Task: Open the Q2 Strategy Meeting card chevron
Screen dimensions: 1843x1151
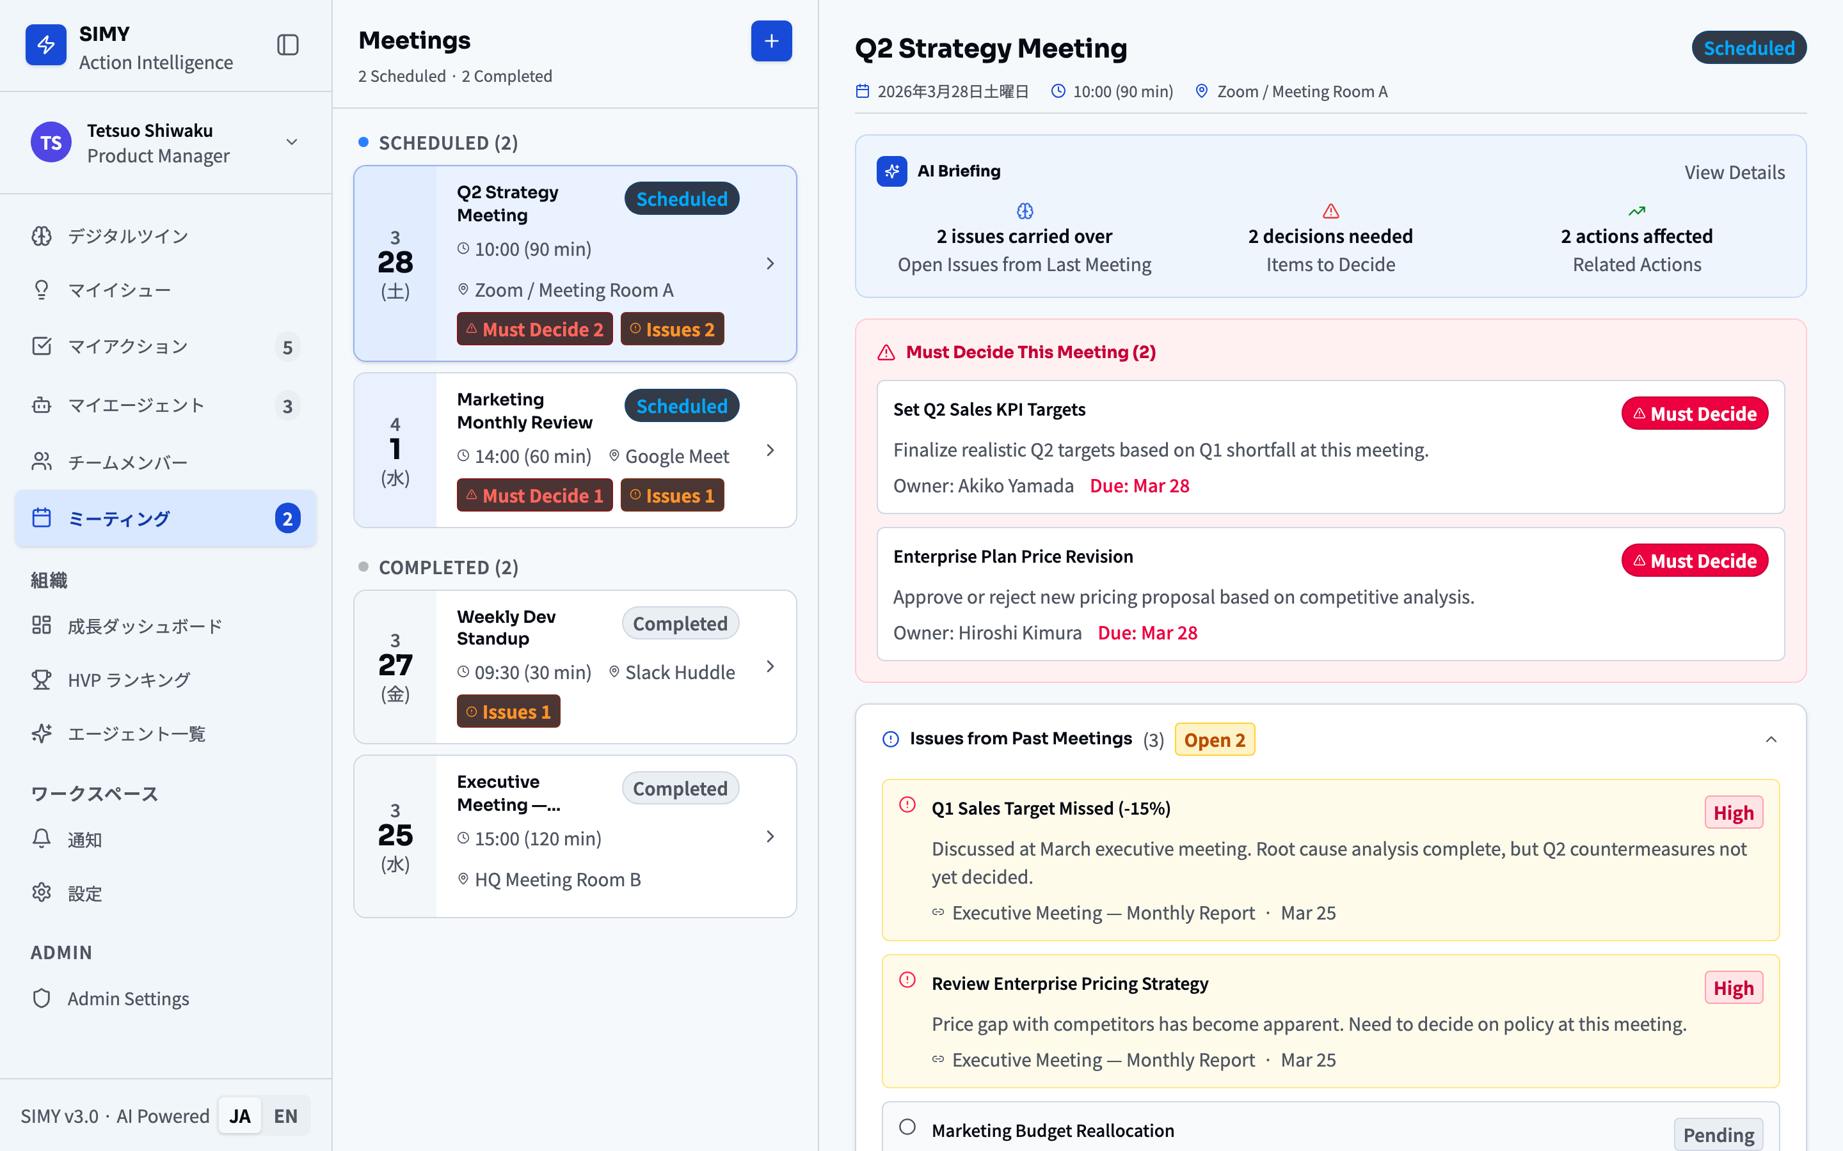Action: (770, 263)
